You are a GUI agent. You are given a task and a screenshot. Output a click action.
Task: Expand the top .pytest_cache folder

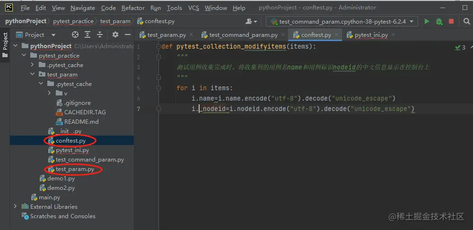coord(33,65)
